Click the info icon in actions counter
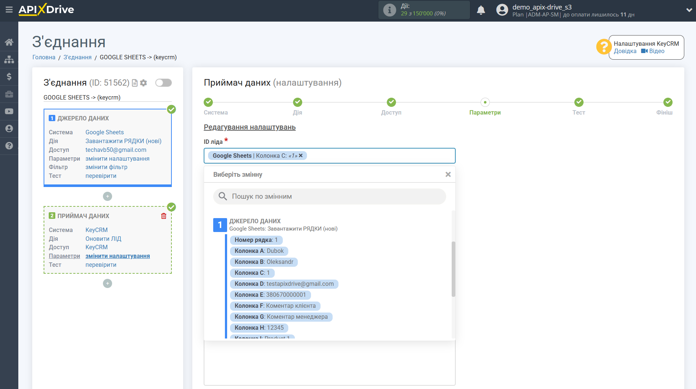Screen dimensions: 696x389 pyautogui.click(x=389, y=10)
